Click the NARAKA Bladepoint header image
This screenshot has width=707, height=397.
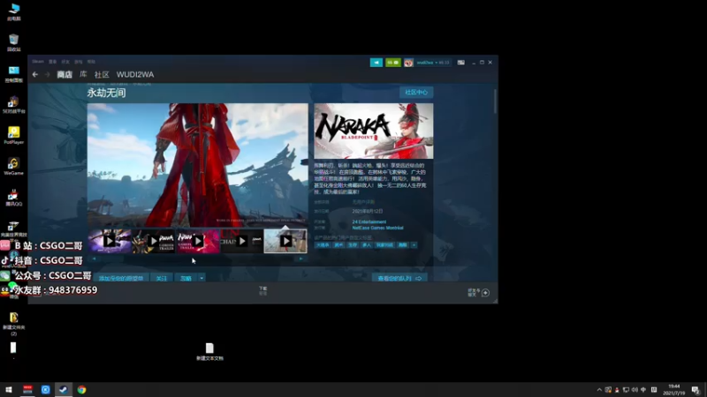pos(374,131)
